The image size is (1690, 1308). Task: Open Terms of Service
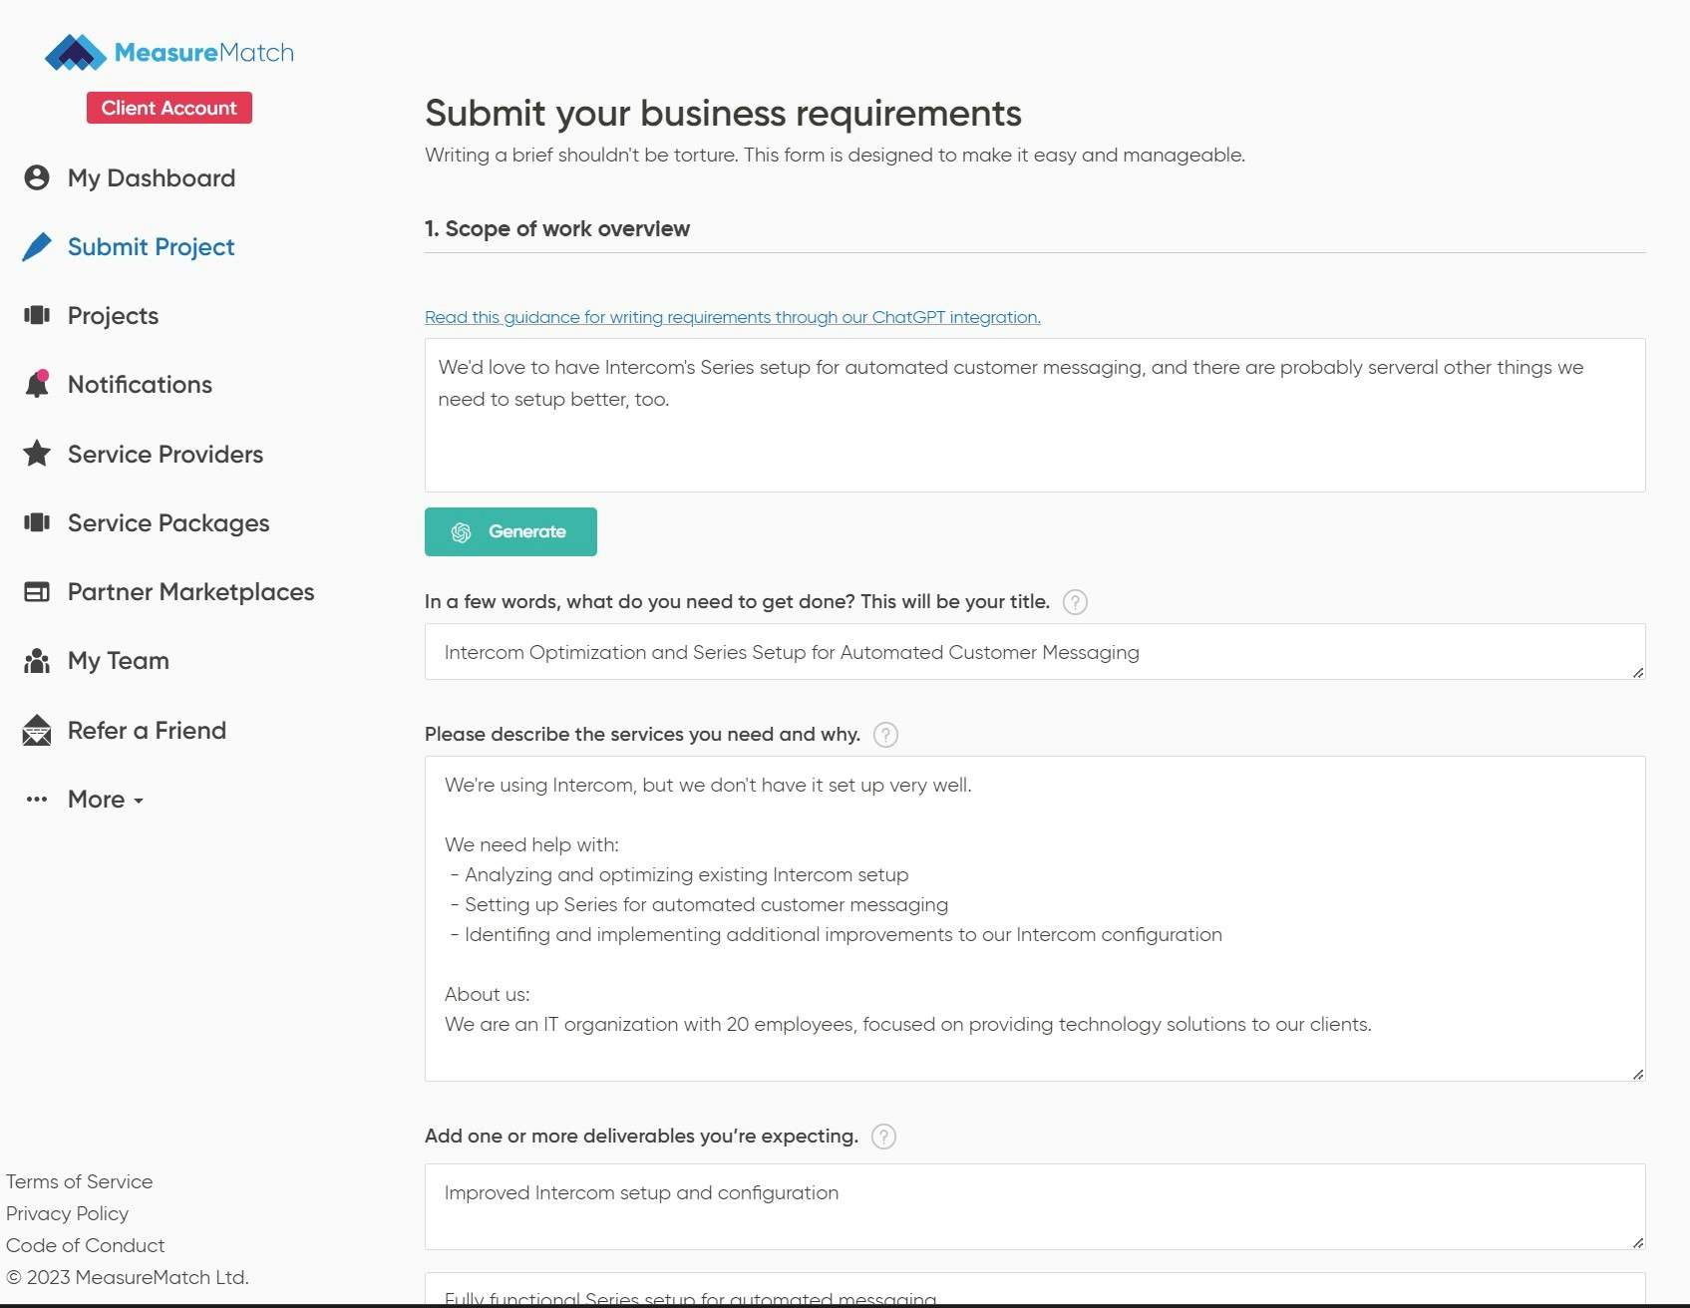click(x=80, y=1181)
